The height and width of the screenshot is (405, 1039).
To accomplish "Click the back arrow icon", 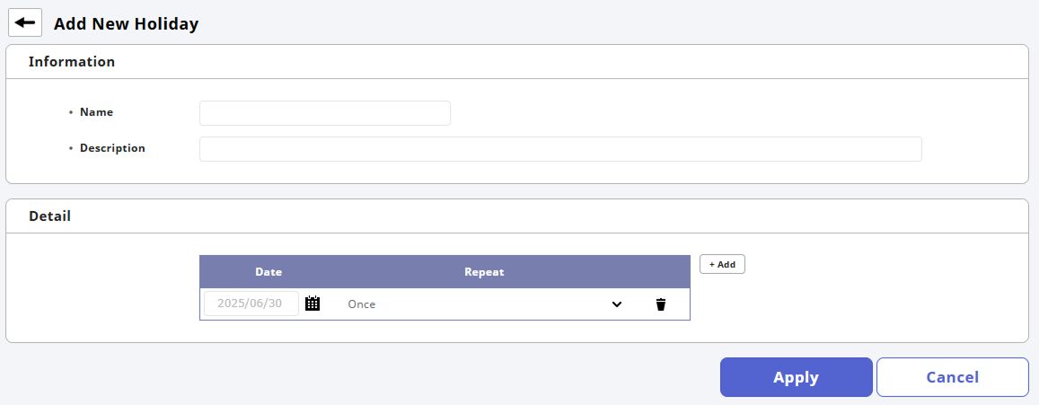I will 25,22.
